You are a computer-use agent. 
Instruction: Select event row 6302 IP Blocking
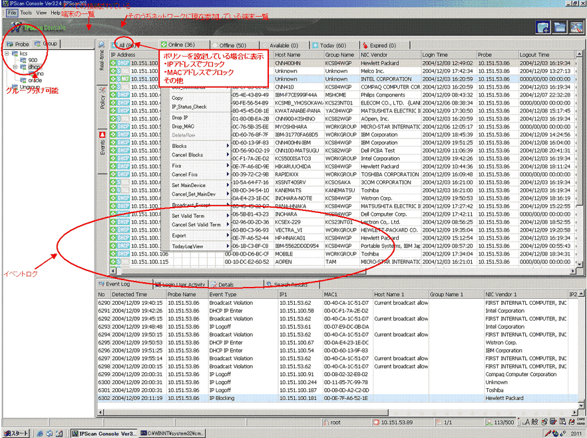tap(337, 398)
